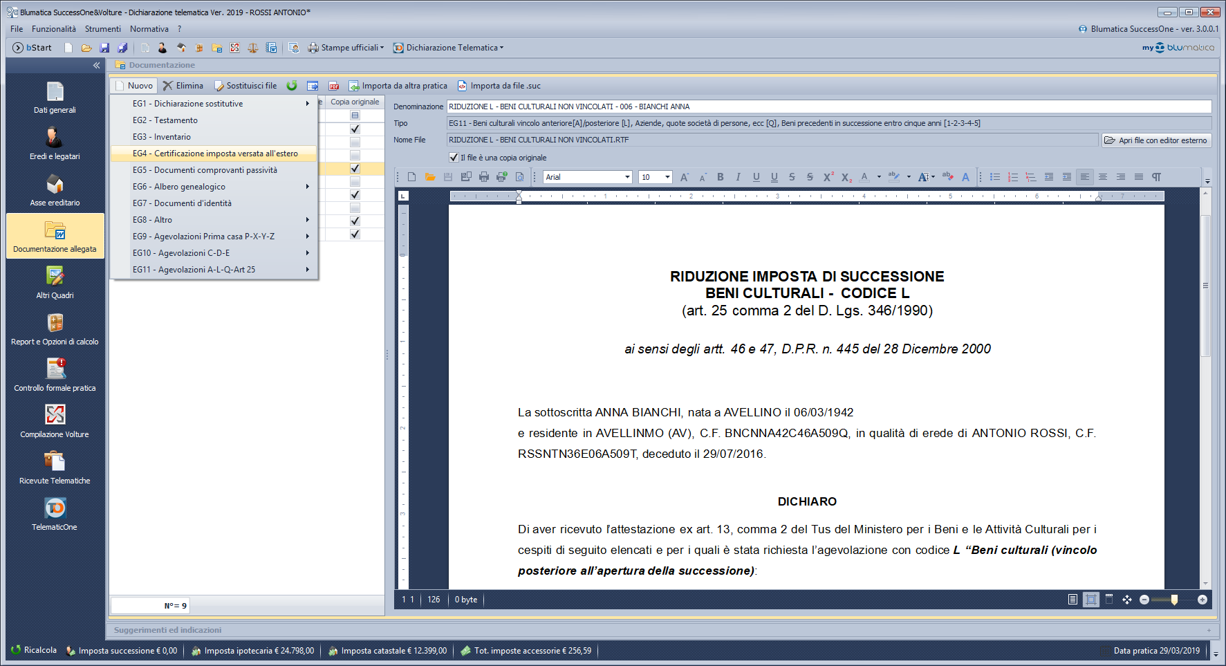This screenshot has width=1226, height=666.
Task: Toggle 'Il file è una copia originale' checkbox
Action: pos(454,158)
